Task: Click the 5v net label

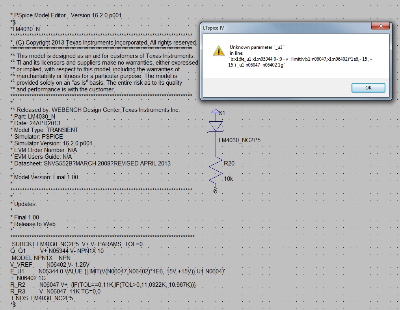Action: coord(215,190)
